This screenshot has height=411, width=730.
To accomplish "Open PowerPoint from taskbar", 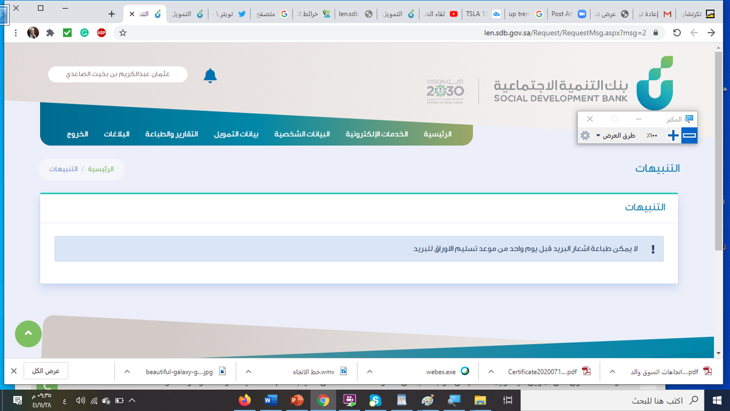I will (297, 400).
